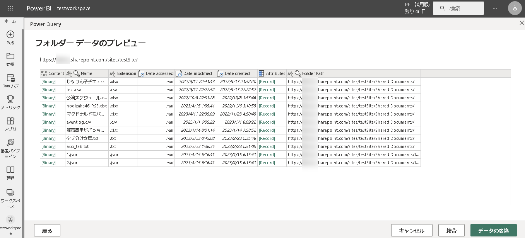Close the Power Query dialog
The image size is (525, 238).
522,23
